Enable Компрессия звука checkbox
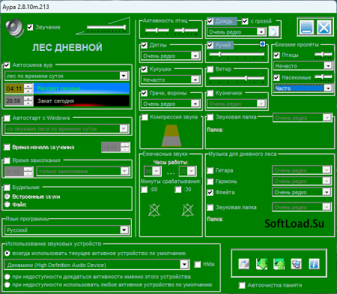 [145, 117]
